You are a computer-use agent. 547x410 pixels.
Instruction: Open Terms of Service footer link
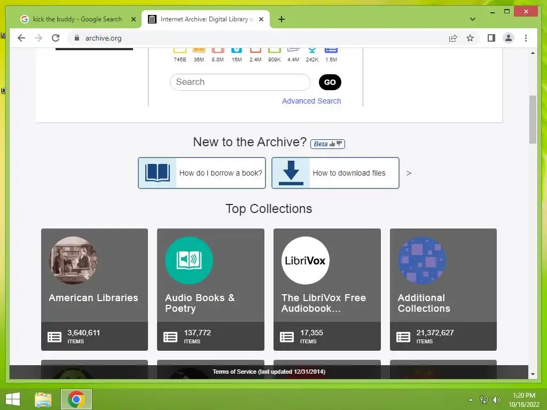pos(269,372)
